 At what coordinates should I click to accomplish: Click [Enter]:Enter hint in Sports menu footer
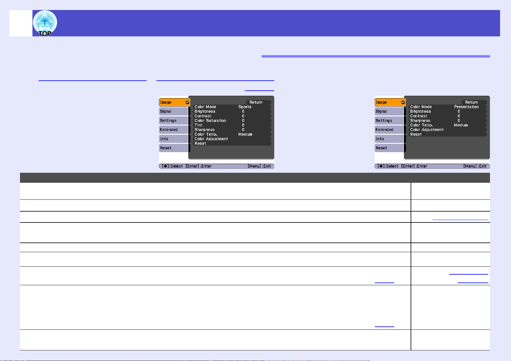tap(199, 166)
